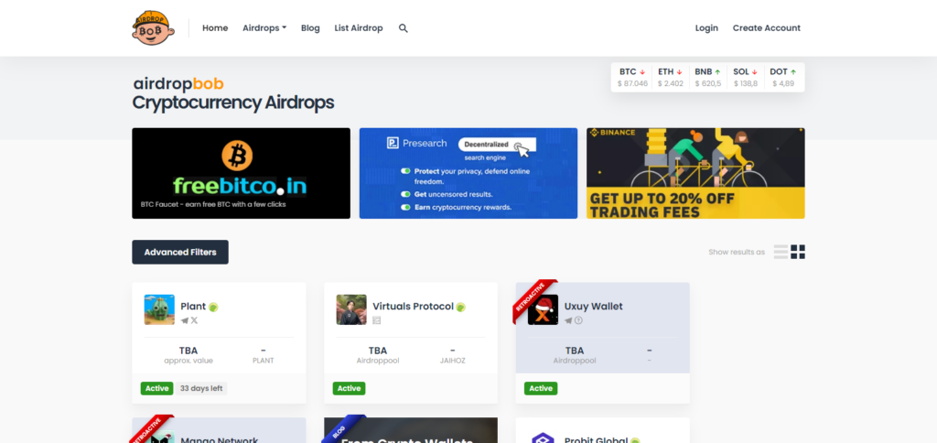This screenshot has width=937, height=443.
Task: Open the freebitco.in banner ad
Action: click(x=241, y=173)
